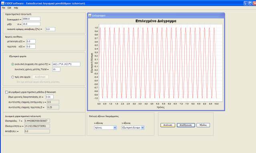256x153 pixels.
Task: Click the Ανάλυση button
Action: [168, 125]
